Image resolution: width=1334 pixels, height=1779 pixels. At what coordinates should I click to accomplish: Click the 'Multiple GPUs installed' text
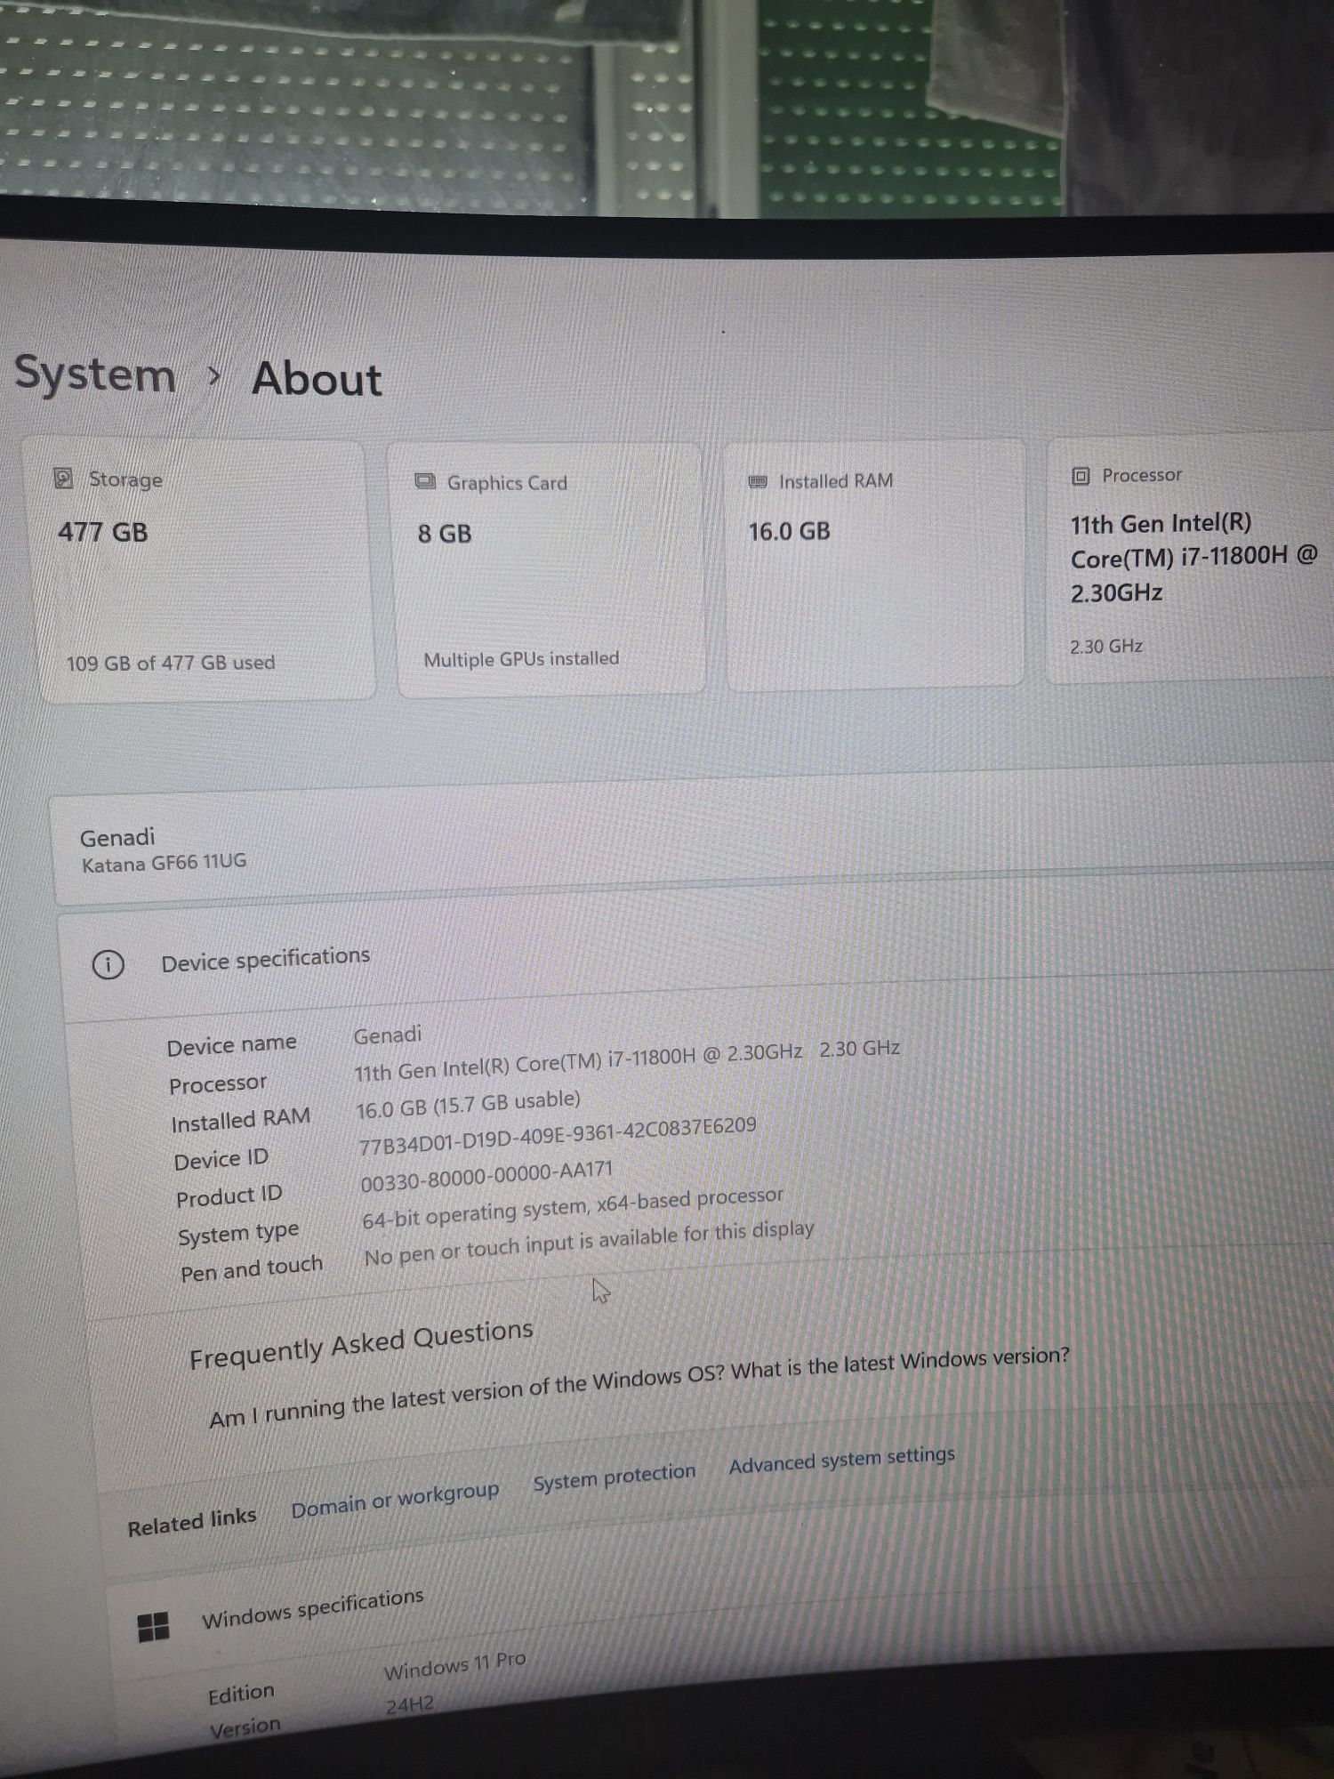pos(521,659)
